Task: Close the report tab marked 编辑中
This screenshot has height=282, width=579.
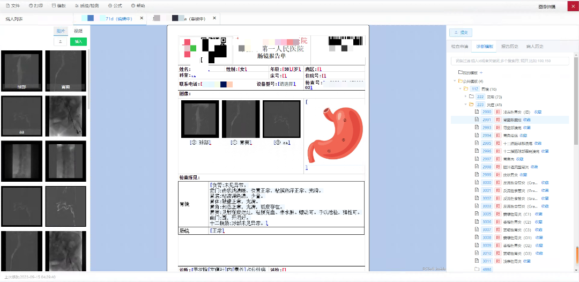Action: 142,18
